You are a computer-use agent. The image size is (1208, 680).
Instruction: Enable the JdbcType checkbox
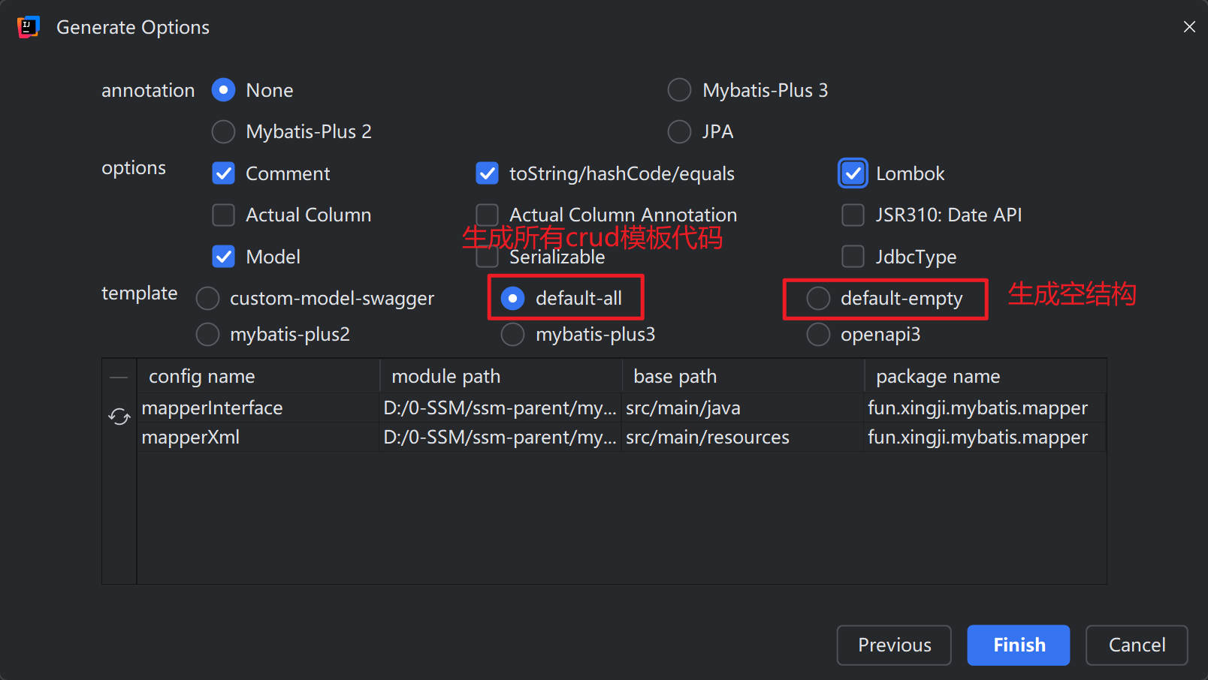point(853,257)
